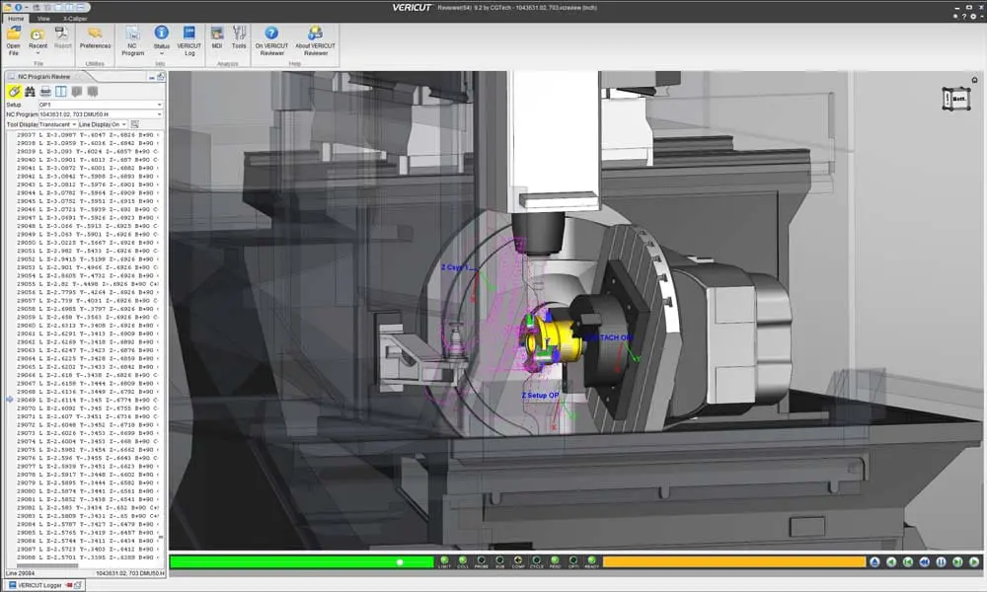Click the CYCLE status light

[x=536, y=561]
